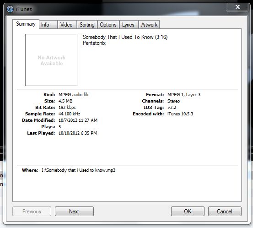The width and height of the screenshot is (253, 228).
Task: Click the Encoded with value iTunes 10.5.3
Action: coord(180,114)
